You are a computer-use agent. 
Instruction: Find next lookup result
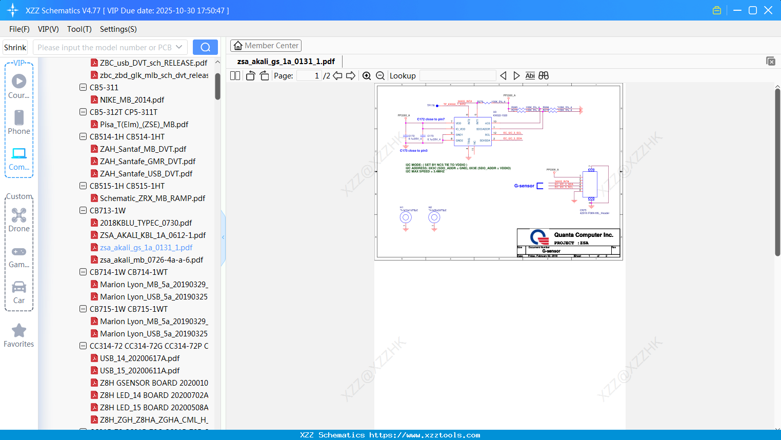[x=516, y=75]
